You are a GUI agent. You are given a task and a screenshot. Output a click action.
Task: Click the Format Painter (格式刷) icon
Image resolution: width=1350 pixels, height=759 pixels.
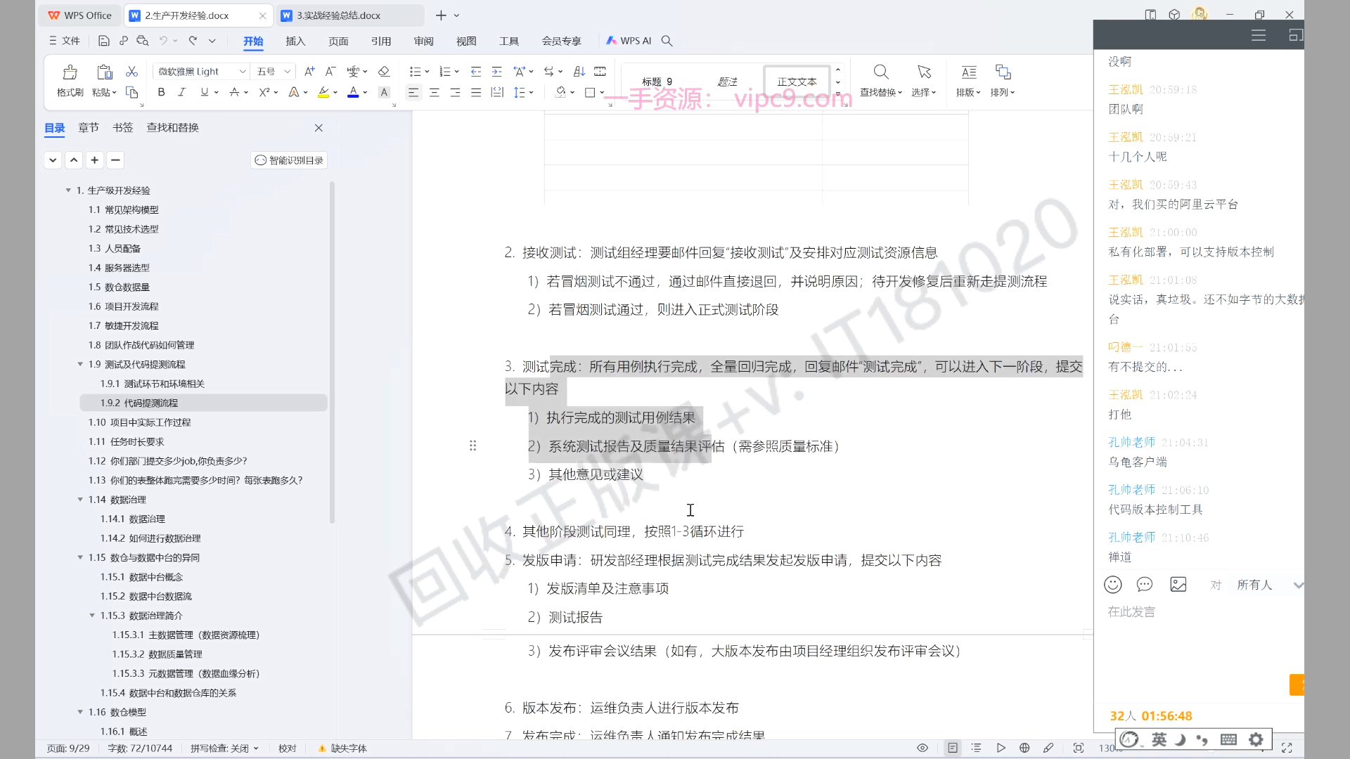point(70,72)
